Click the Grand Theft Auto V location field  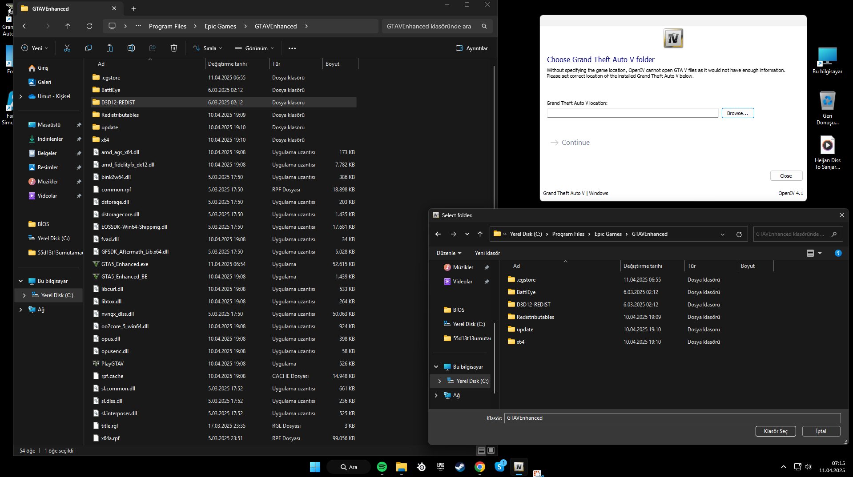[x=632, y=113]
